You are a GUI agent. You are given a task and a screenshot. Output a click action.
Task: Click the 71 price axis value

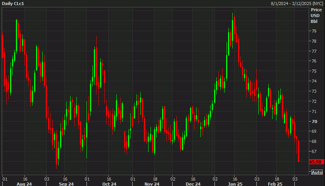(x=314, y=111)
